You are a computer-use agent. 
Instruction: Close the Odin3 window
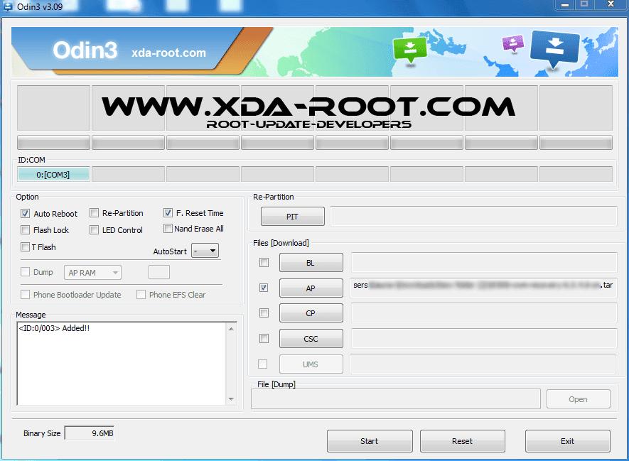pos(611,5)
